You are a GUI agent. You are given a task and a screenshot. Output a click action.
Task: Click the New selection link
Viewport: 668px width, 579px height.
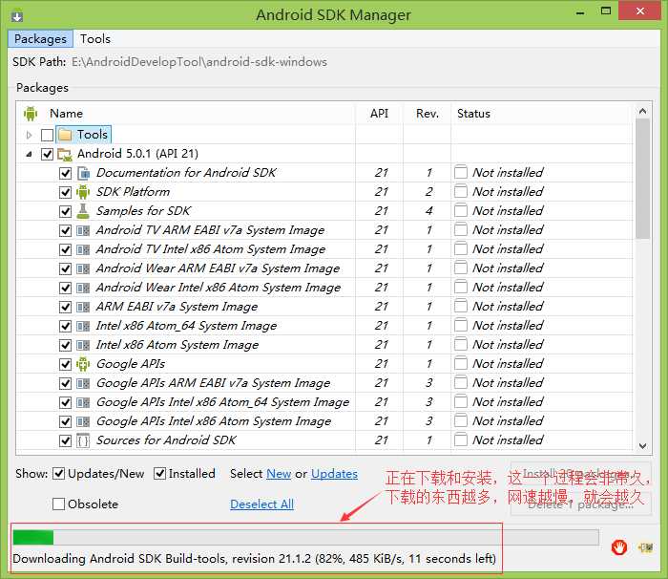pos(279,474)
